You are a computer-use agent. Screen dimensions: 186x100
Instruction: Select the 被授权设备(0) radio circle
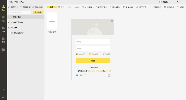click(x=9, y=22)
